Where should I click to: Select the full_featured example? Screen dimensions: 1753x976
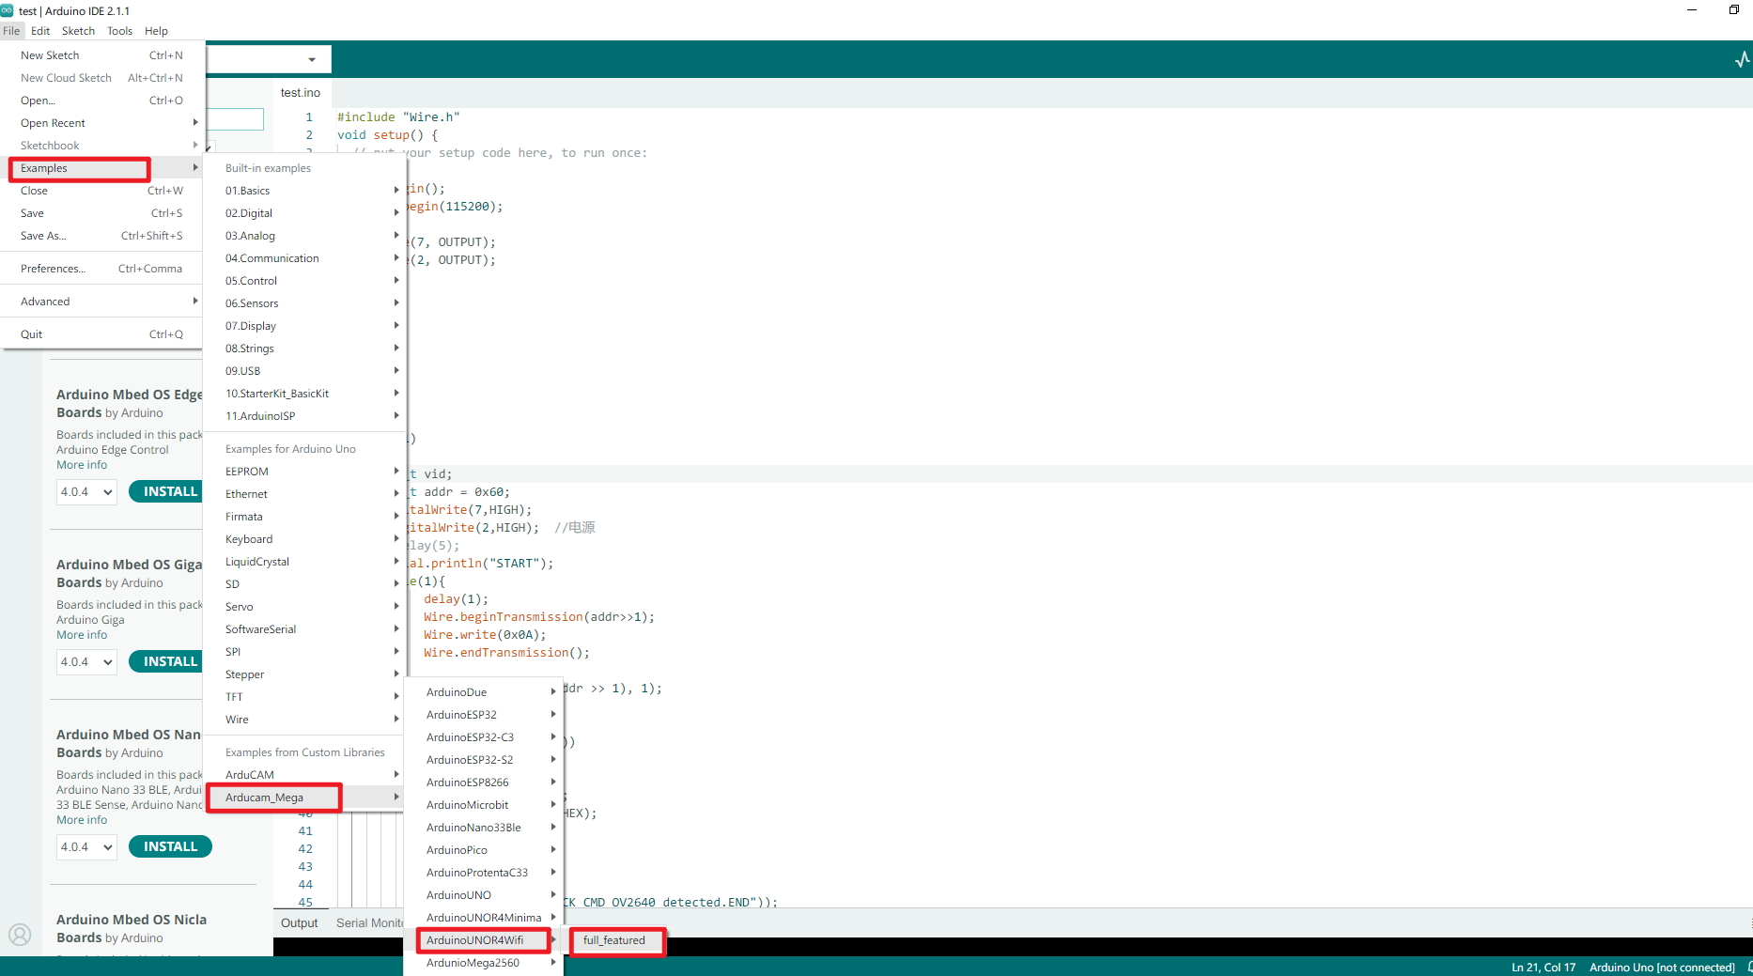[615, 940]
